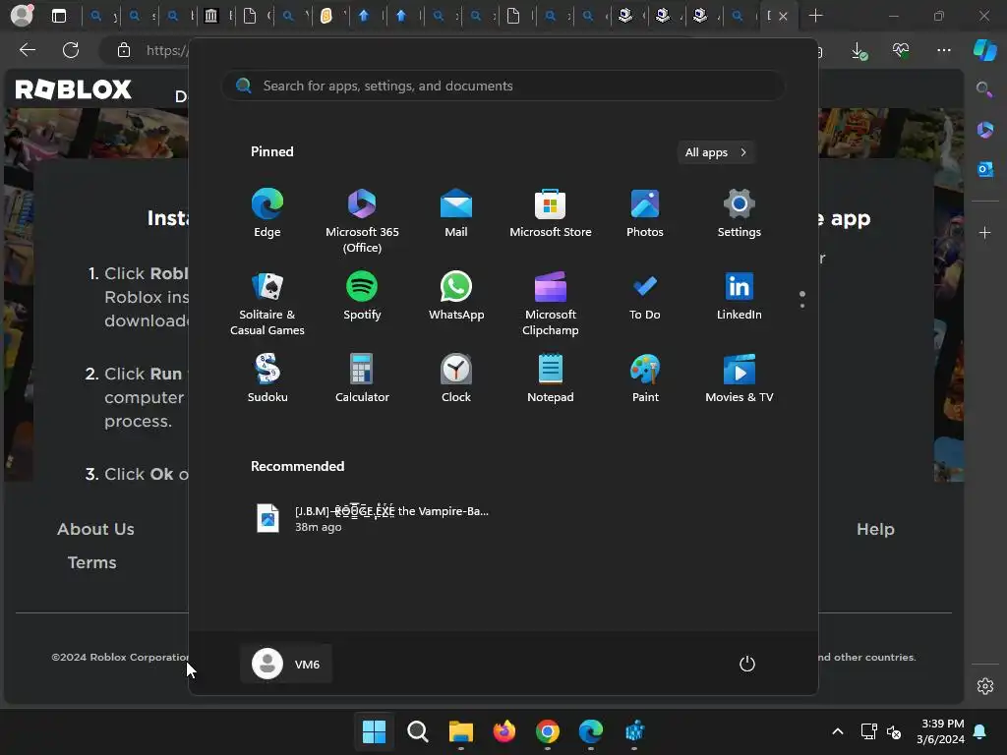Image resolution: width=1007 pixels, height=755 pixels.
Task: Show hidden system tray icons
Action: (x=838, y=730)
